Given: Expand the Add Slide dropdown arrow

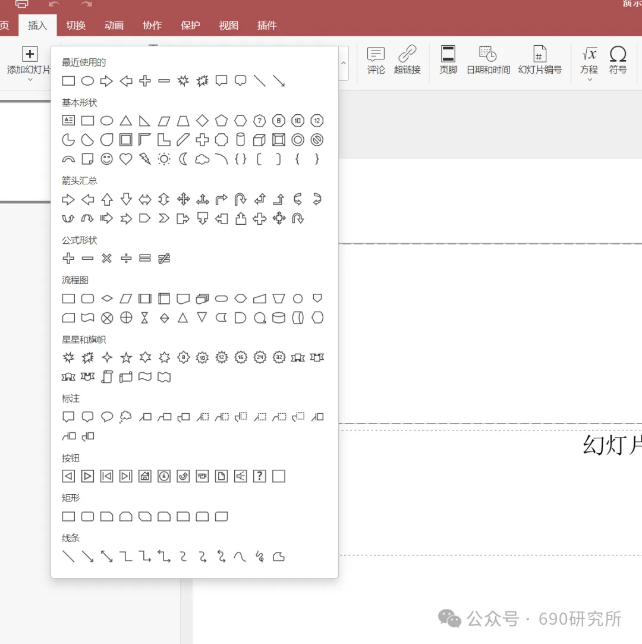Looking at the screenshot, I should coord(30,80).
